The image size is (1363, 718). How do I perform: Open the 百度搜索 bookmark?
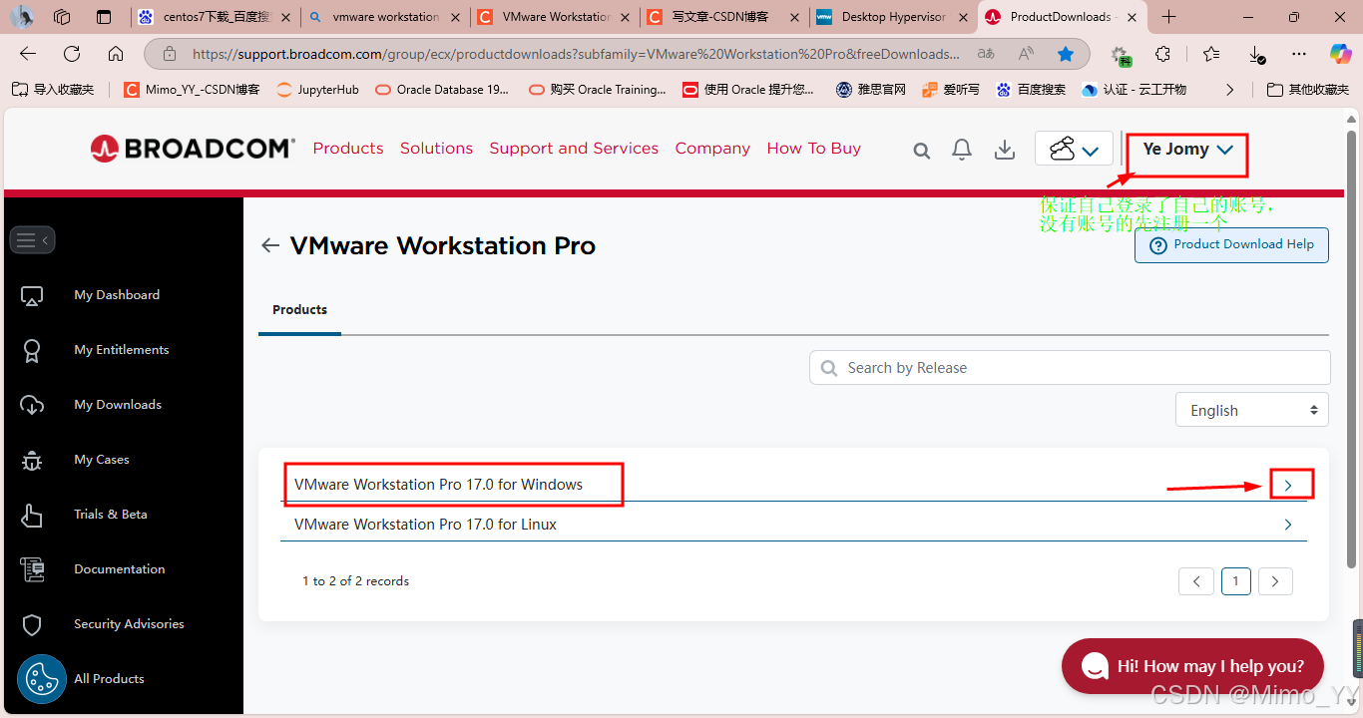coord(1031,90)
